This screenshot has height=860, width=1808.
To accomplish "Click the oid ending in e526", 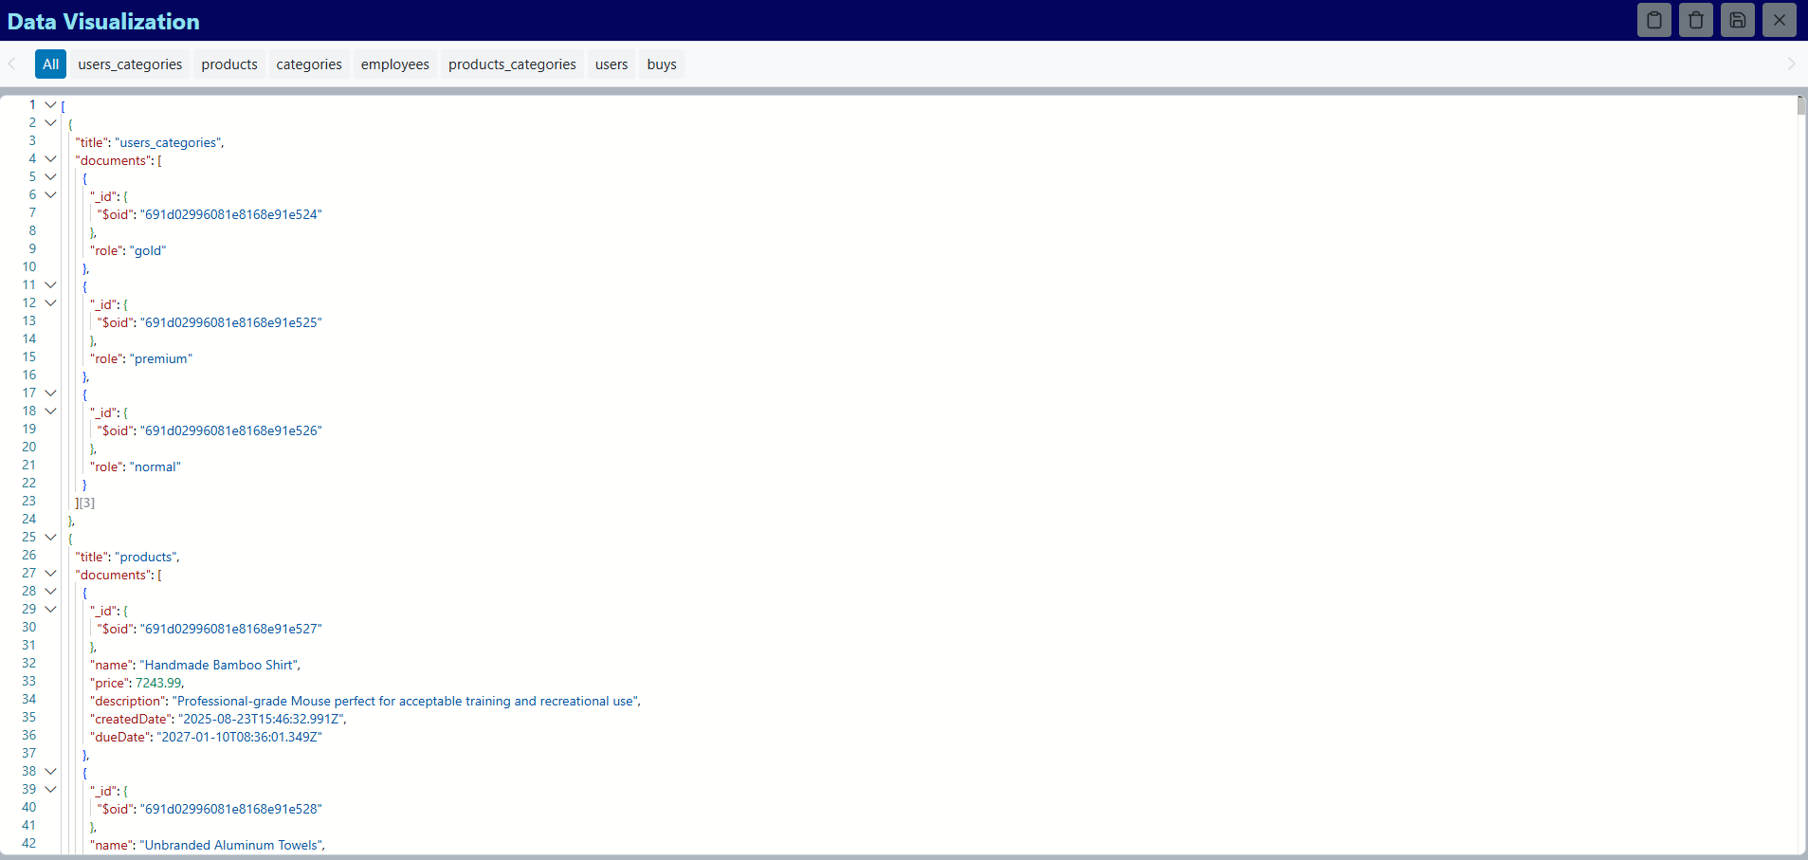I will pyautogui.click(x=231, y=430).
